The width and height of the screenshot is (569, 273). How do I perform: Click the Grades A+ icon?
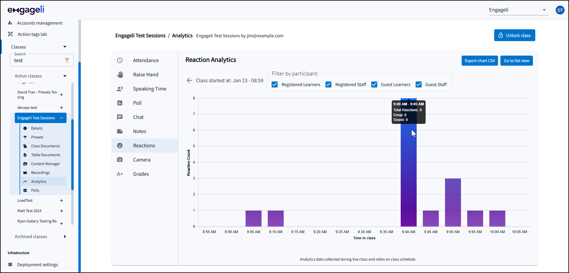click(x=120, y=174)
